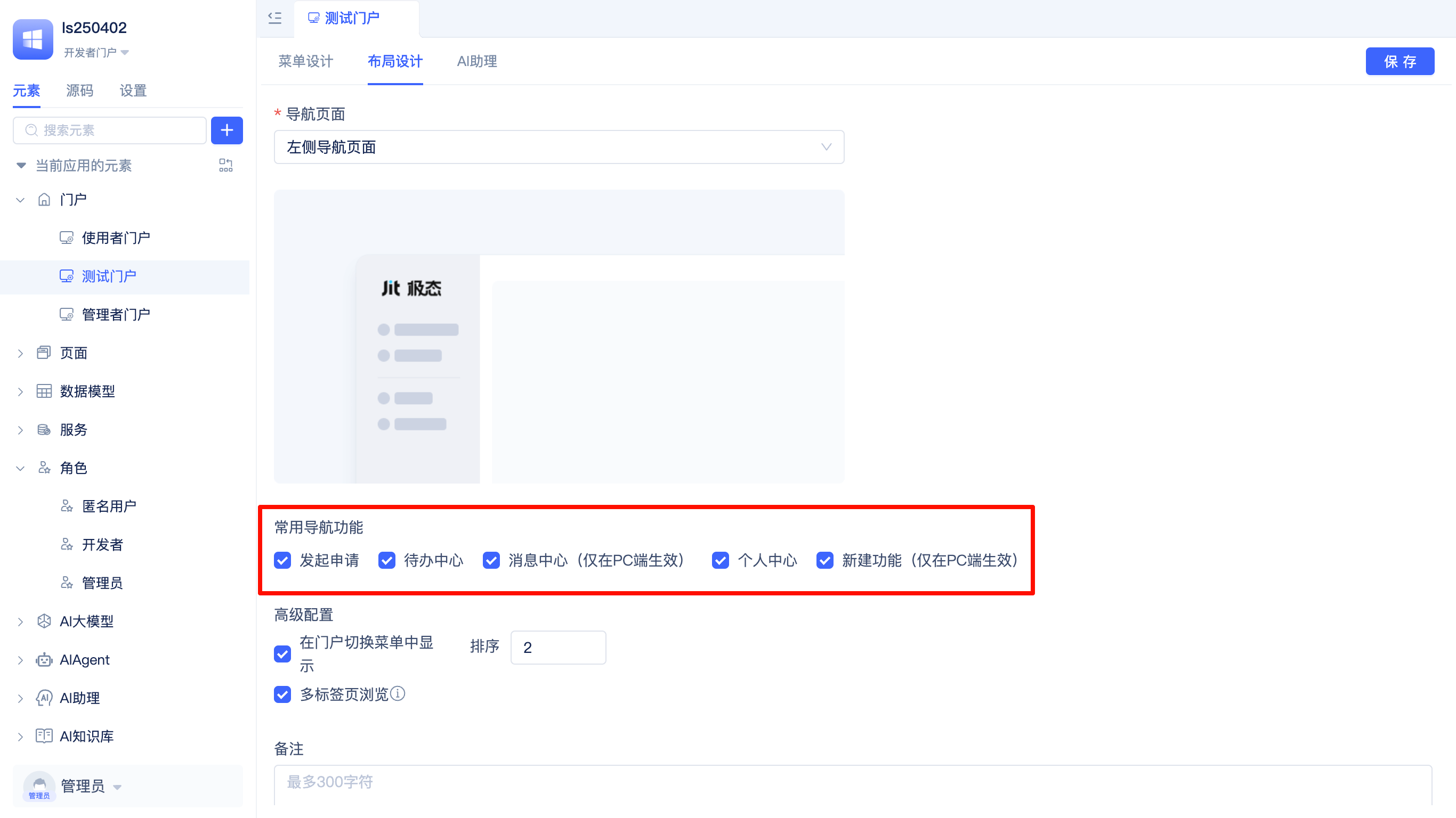
Task: Click the AI助理 sidebar icon
Action: 44,698
